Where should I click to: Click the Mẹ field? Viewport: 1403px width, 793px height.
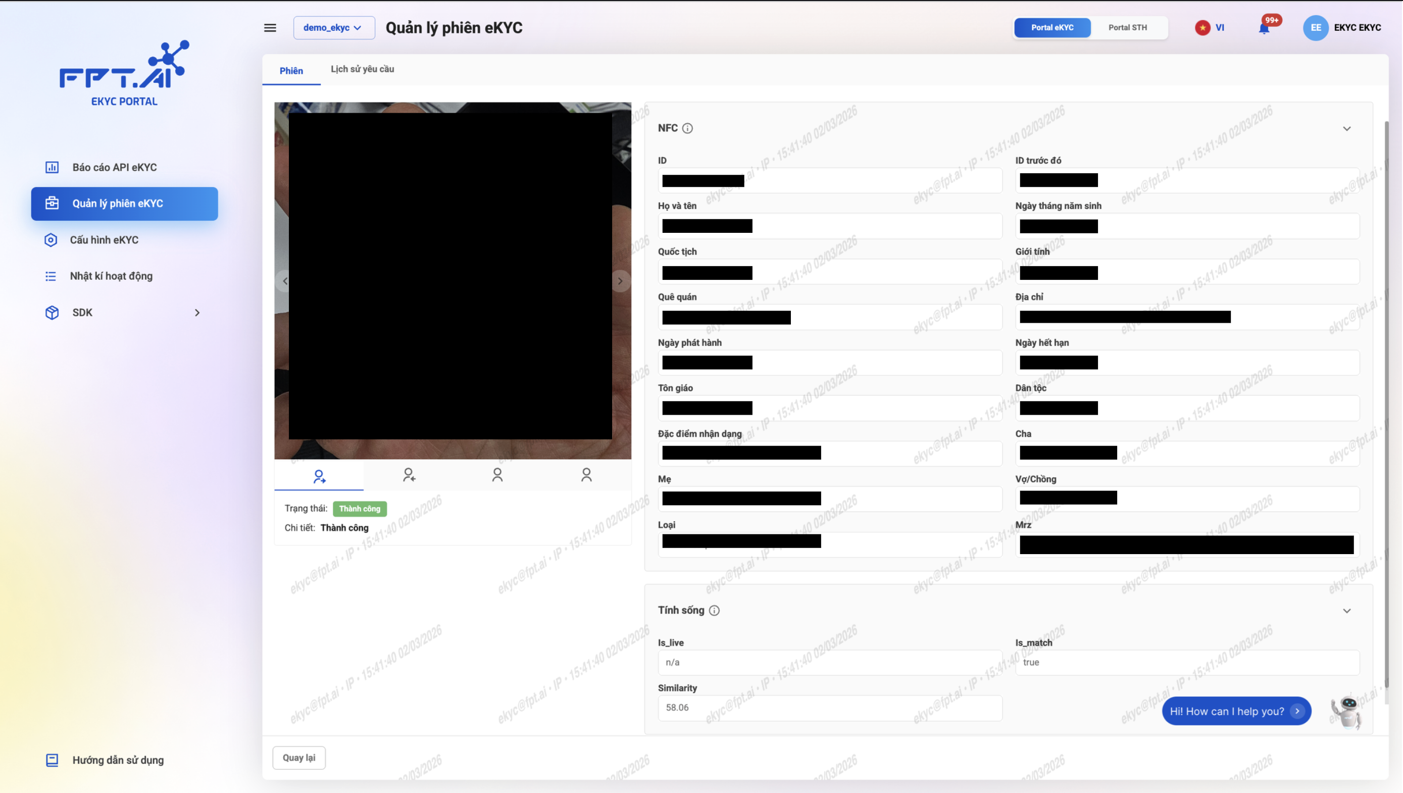[x=830, y=499]
